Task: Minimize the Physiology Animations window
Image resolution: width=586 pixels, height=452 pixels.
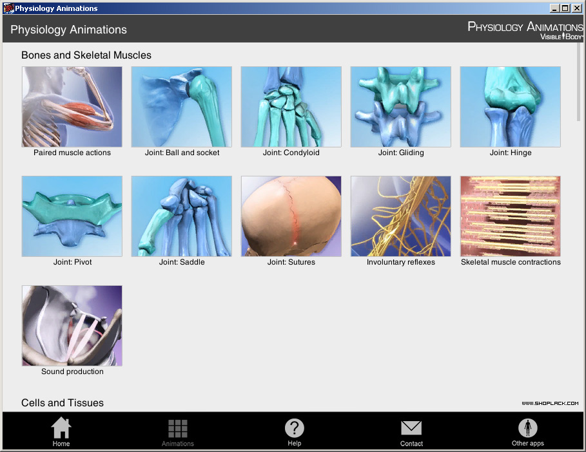Action: click(x=554, y=8)
